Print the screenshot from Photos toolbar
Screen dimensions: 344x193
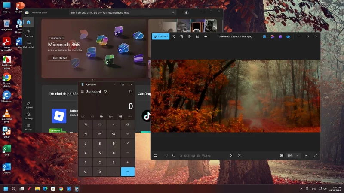point(189,37)
